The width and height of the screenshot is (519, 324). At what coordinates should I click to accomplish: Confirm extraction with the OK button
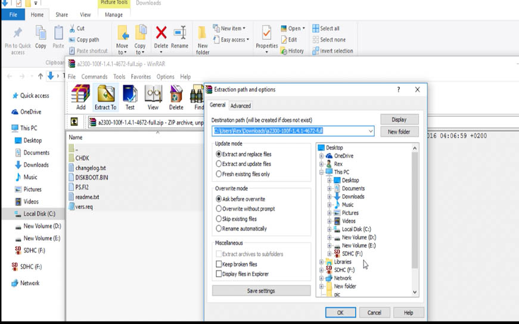pyautogui.click(x=340, y=313)
